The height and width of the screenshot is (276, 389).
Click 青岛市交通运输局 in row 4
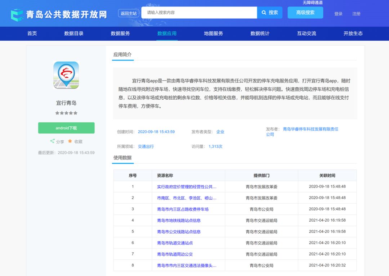coord(261,221)
